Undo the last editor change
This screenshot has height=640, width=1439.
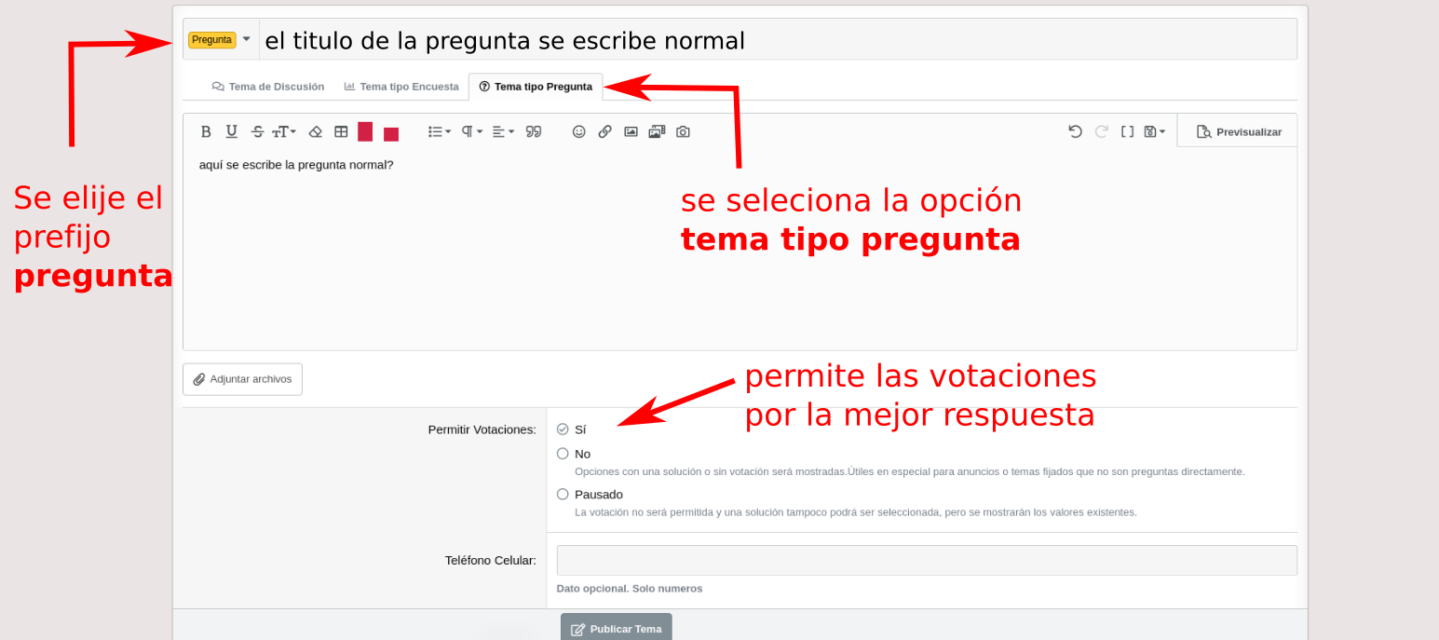tap(1075, 131)
